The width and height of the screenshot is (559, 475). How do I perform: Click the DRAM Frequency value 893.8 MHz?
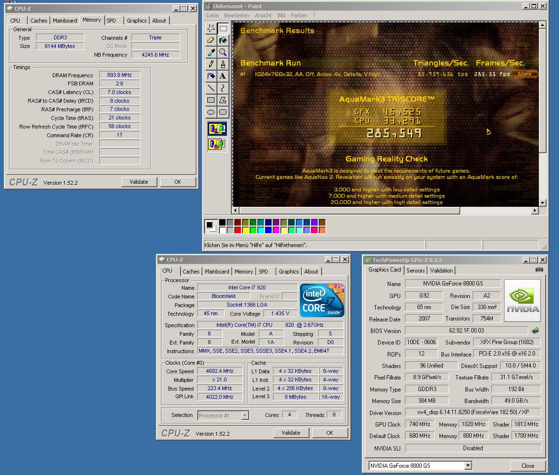[119, 75]
